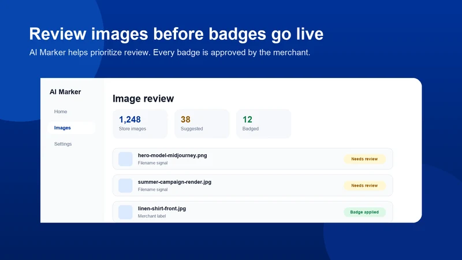
Task: Click Needs review badge for summer-campaign-render.jpg
Action: (x=364, y=185)
